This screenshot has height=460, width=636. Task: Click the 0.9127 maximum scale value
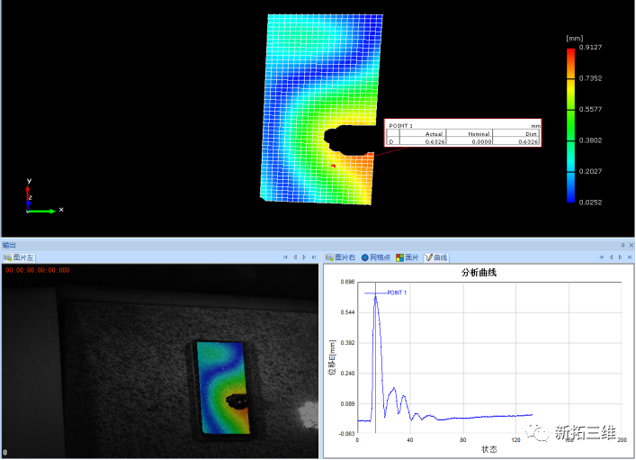[x=590, y=47]
